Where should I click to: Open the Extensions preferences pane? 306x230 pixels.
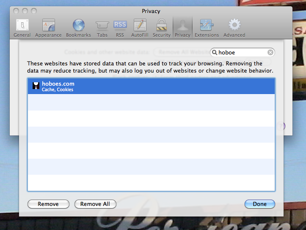pyautogui.click(x=207, y=27)
